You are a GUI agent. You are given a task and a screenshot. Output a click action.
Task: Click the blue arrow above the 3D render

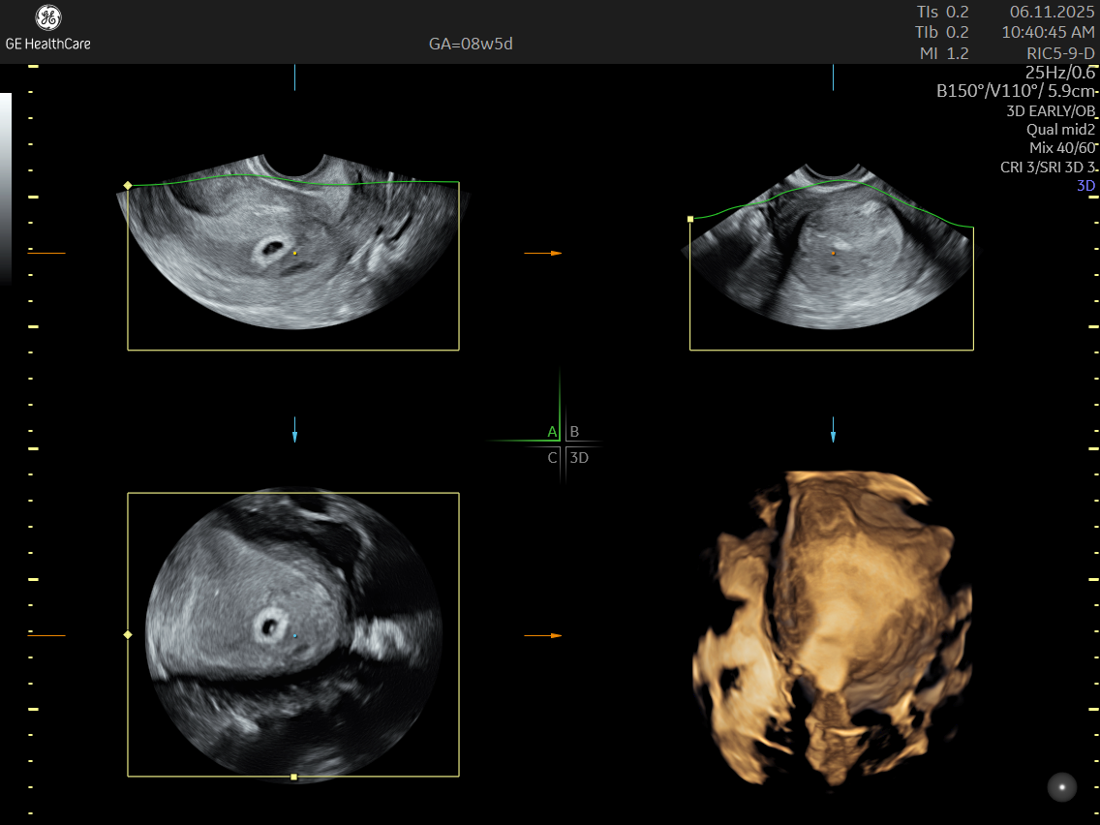833,430
